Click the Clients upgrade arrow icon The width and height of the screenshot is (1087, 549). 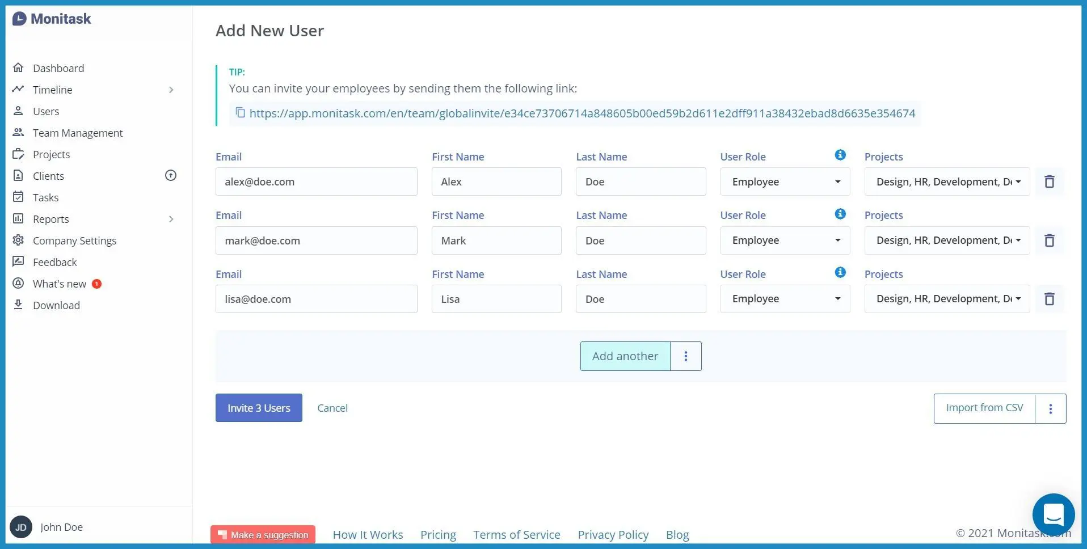[171, 176]
